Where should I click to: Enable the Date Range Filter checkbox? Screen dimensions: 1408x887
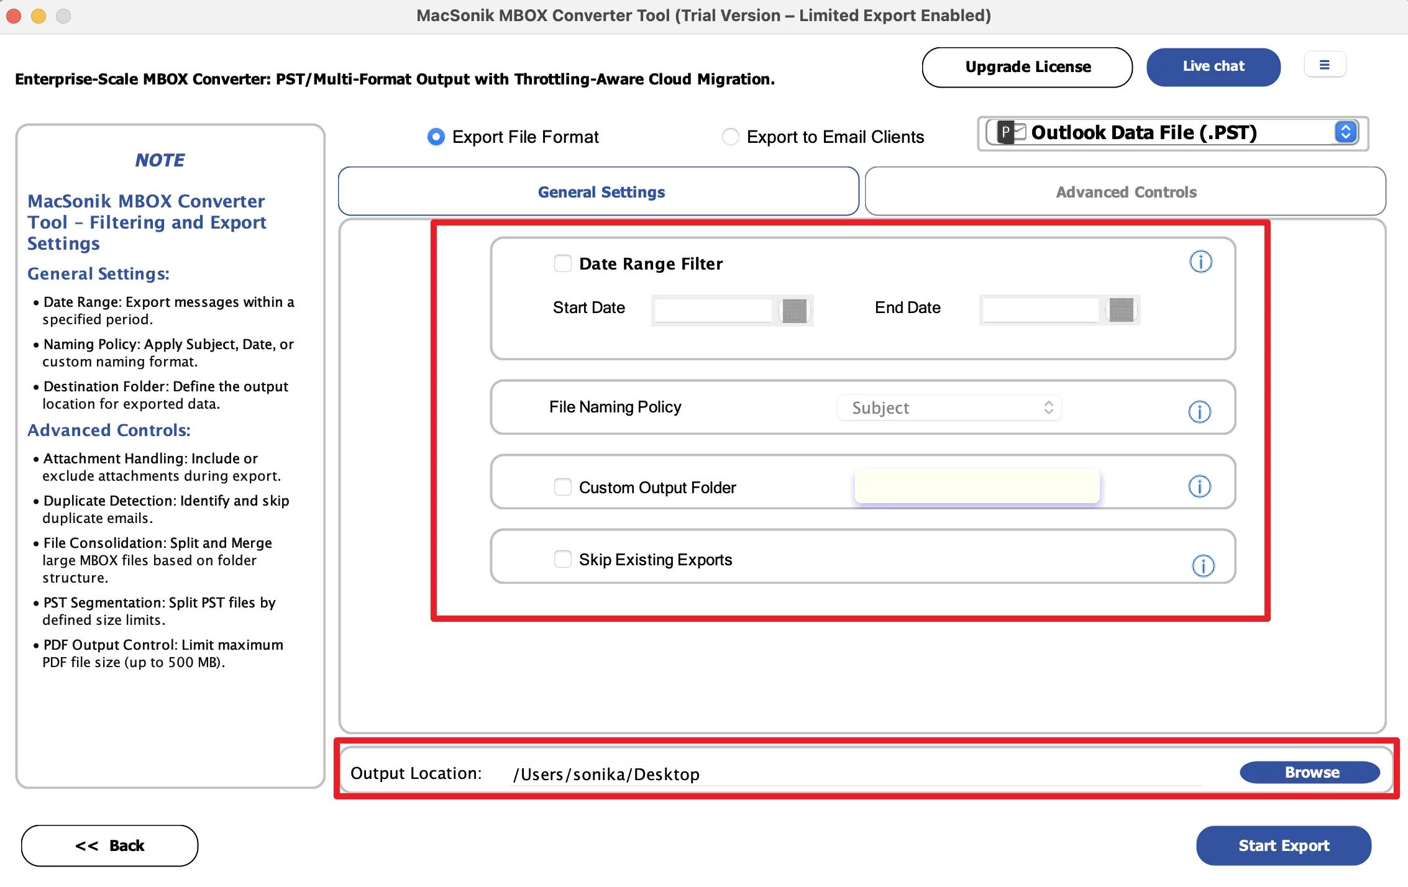point(562,263)
